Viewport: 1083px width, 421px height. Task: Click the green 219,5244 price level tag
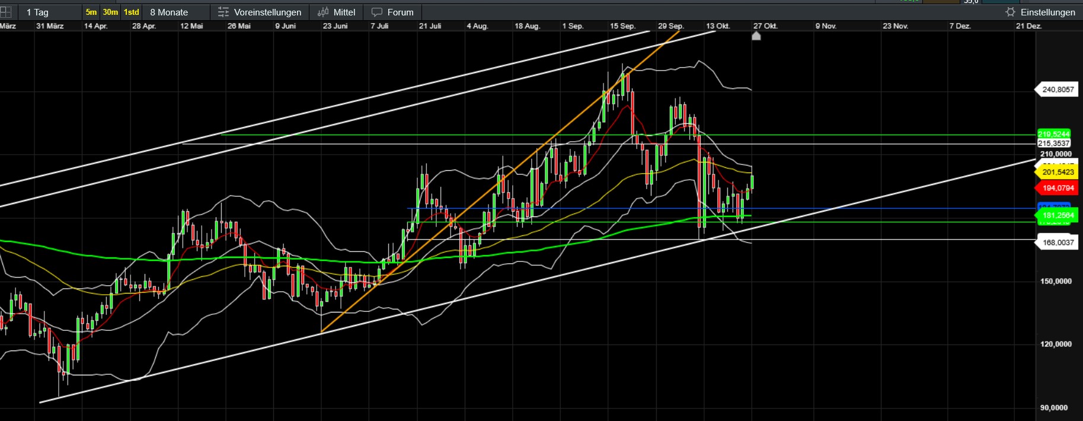click(1053, 134)
